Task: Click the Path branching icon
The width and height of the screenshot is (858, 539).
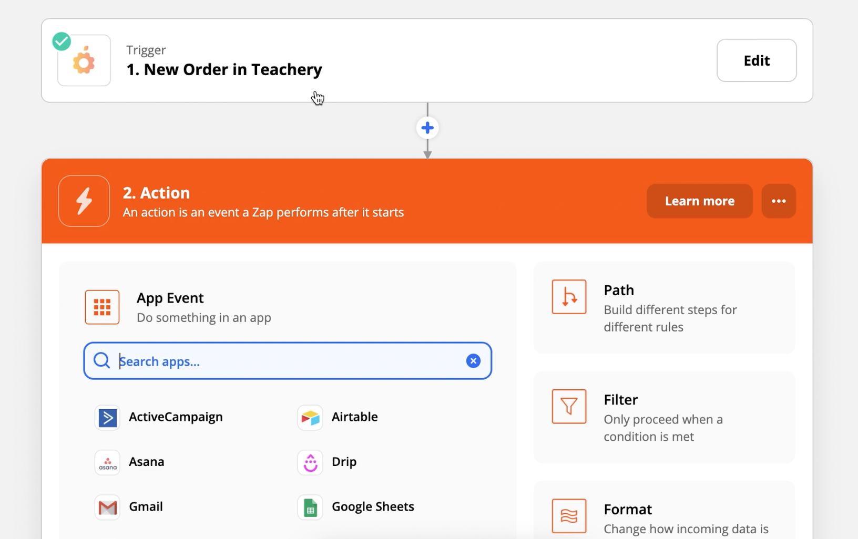Action: 569,297
